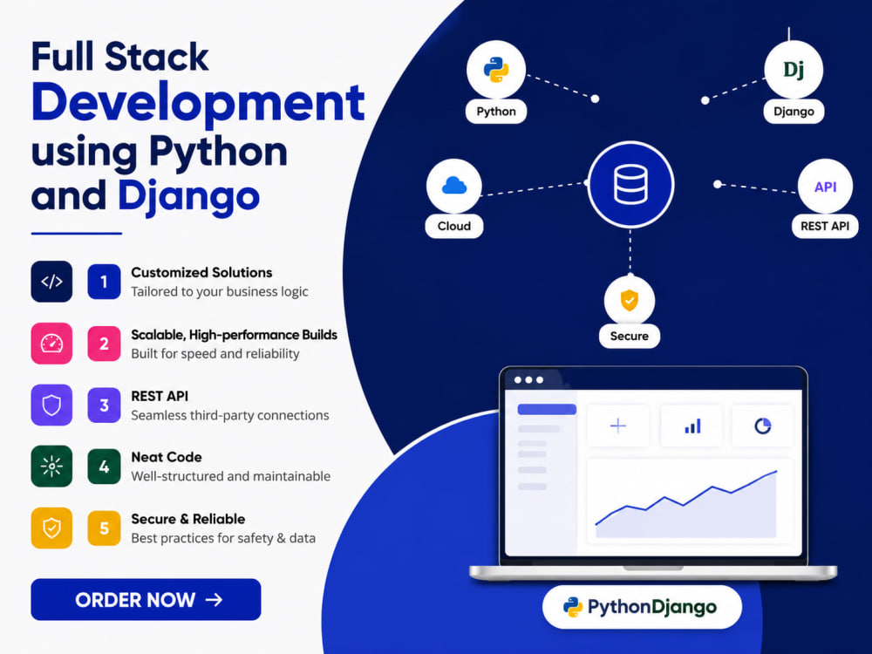This screenshot has width=872, height=654.
Task: Click the green number 4 badge
Action: click(x=104, y=467)
